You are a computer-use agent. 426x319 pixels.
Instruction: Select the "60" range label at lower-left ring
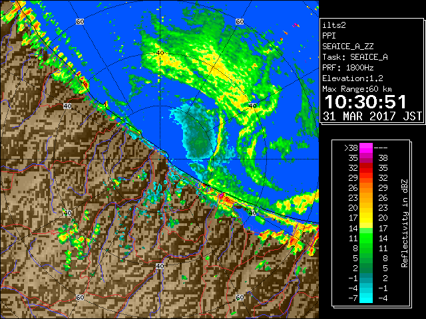pos(80,298)
